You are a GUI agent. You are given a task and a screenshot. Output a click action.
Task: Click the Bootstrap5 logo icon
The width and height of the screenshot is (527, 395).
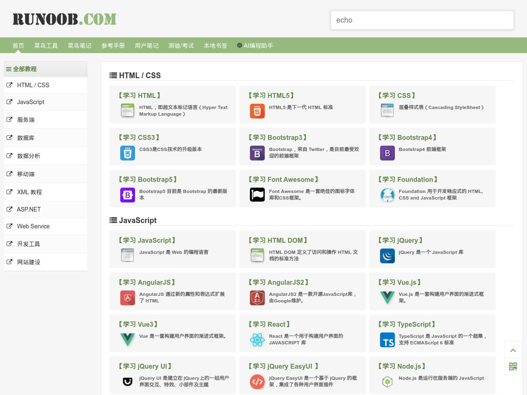point(127,195)
